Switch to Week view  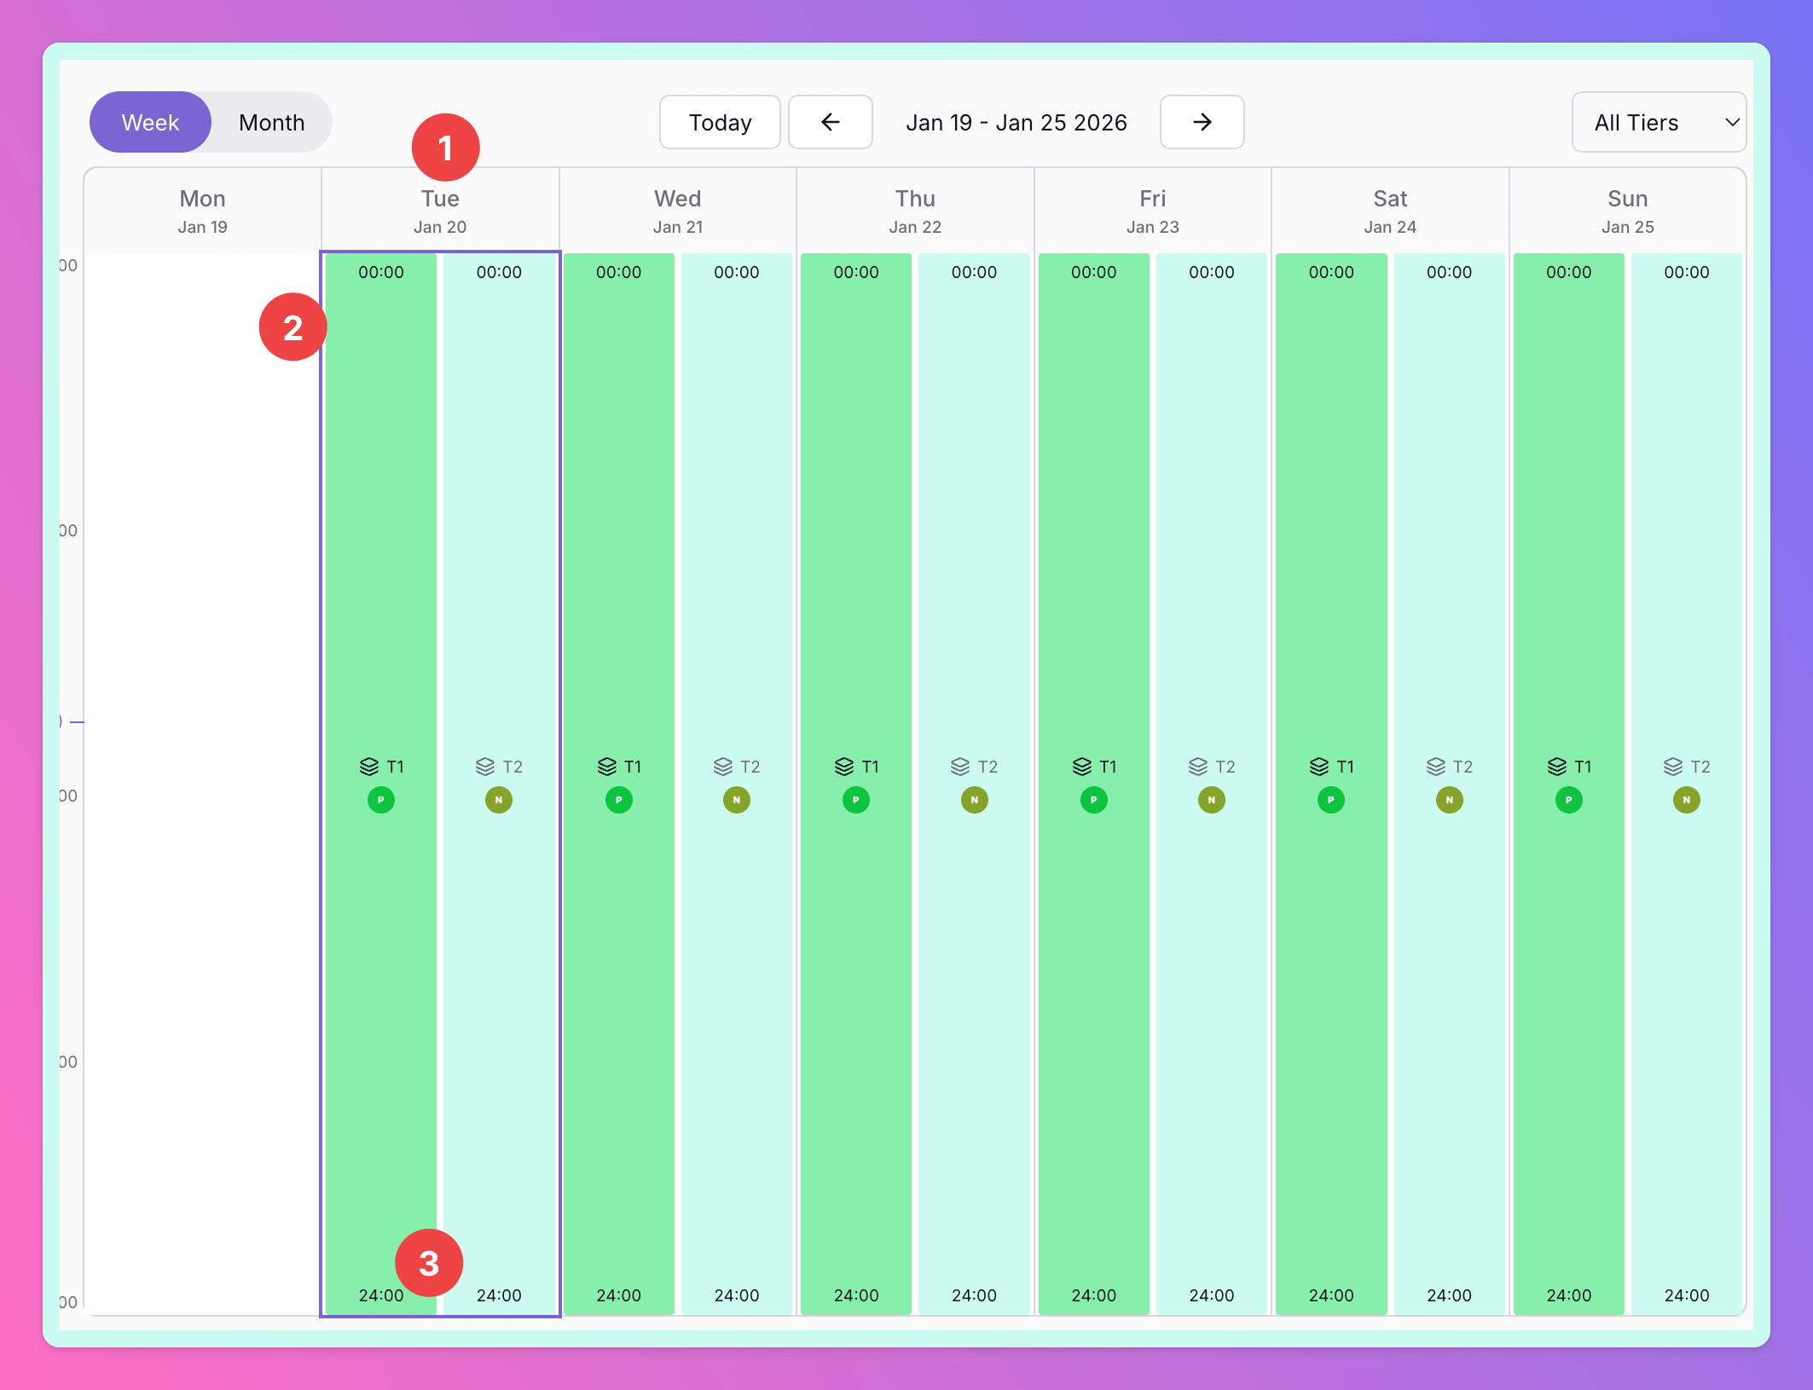[x=151, y=122]
